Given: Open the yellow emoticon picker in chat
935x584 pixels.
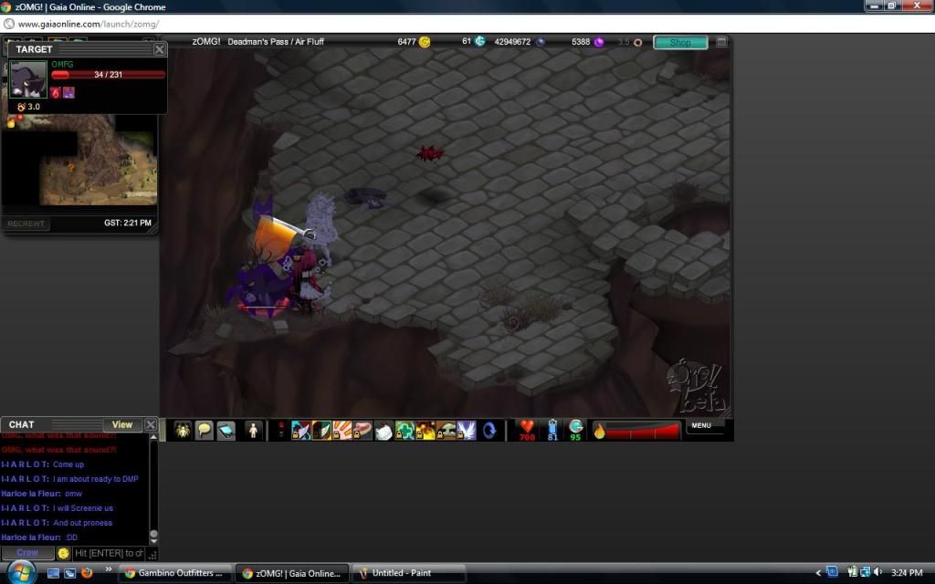Looking at the screenshot, I should 63,554.
